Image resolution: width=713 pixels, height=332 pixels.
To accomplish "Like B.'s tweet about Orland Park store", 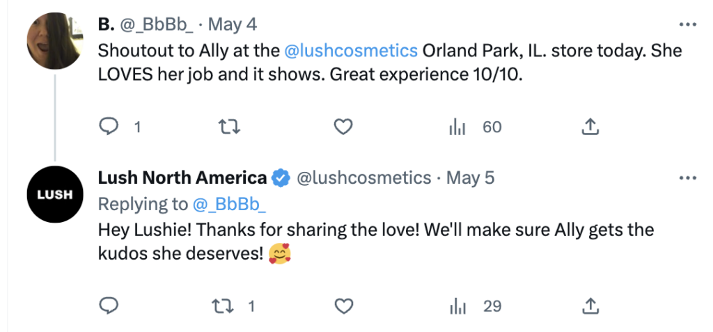I will pos(343,127).
